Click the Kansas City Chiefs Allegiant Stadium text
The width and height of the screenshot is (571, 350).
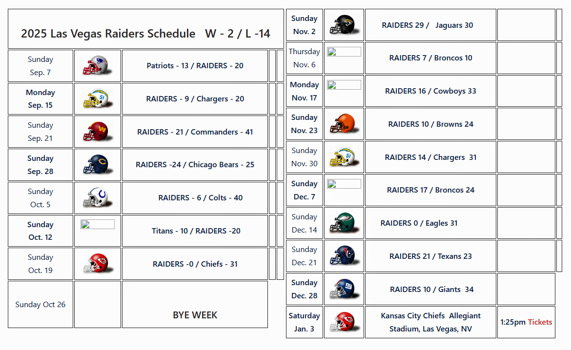click(430, 322)
